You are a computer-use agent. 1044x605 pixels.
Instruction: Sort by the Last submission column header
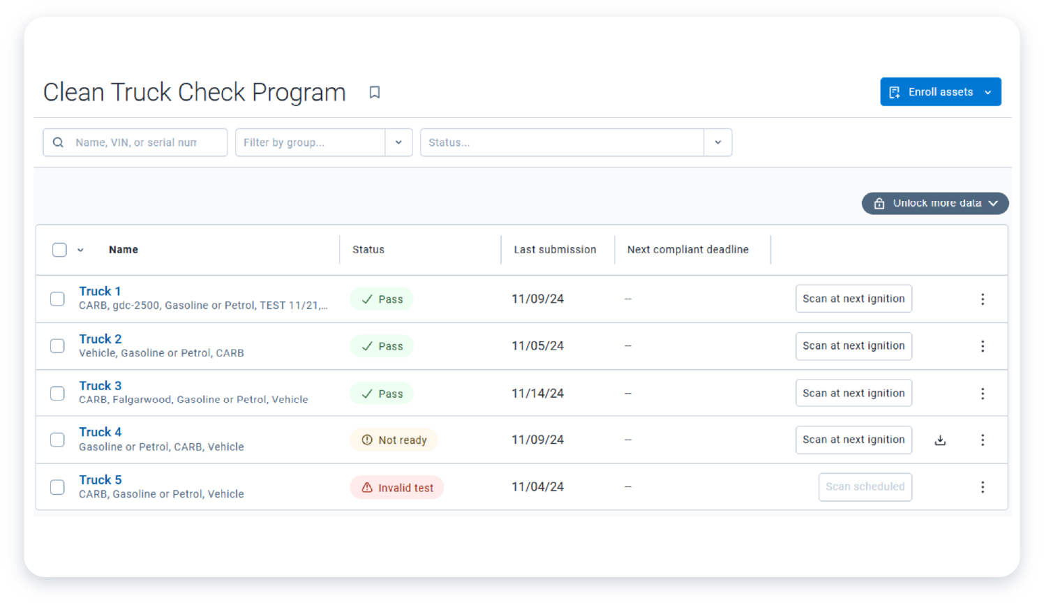pyautogui.click(x=555, y=250)
